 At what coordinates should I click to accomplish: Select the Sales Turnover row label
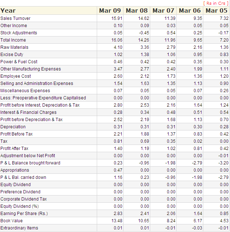coord(16,18)
